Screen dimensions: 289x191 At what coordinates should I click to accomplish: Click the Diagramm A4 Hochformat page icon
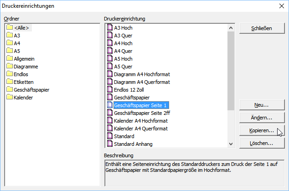coord(110,74)
